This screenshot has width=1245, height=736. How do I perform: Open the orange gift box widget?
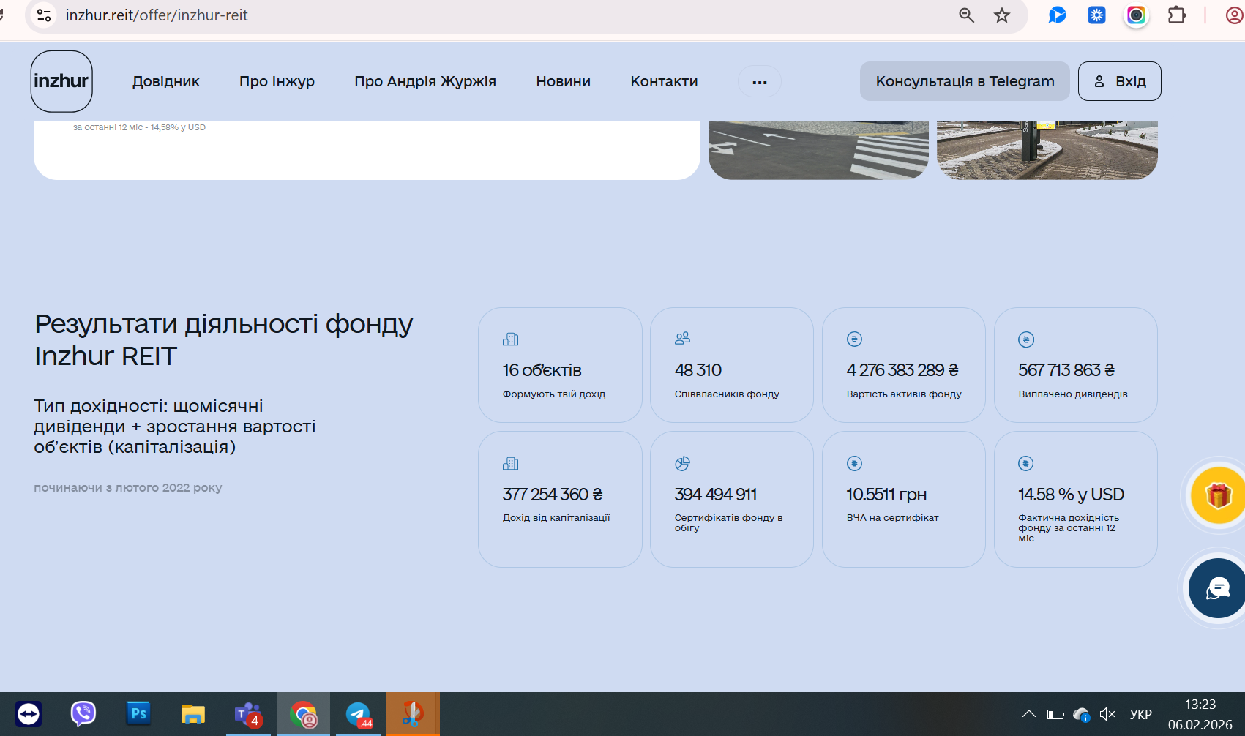[1218, 496]
